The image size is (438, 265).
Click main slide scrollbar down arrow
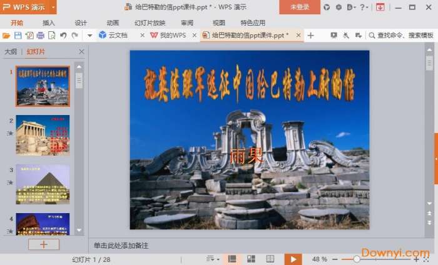click(429, 203)
